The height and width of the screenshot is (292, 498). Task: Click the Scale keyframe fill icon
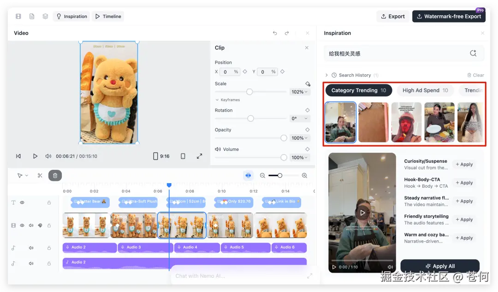coord(308,84)
